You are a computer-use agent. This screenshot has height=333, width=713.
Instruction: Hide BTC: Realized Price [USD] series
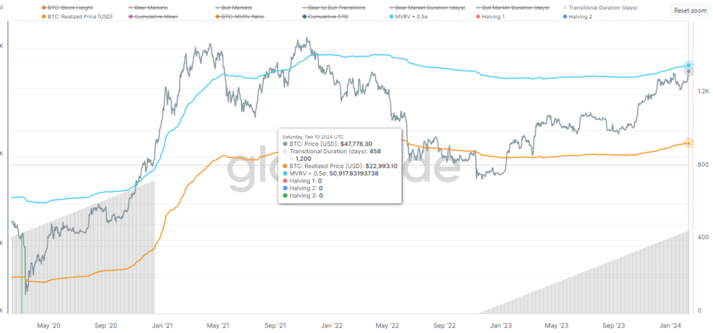(77, 17)
